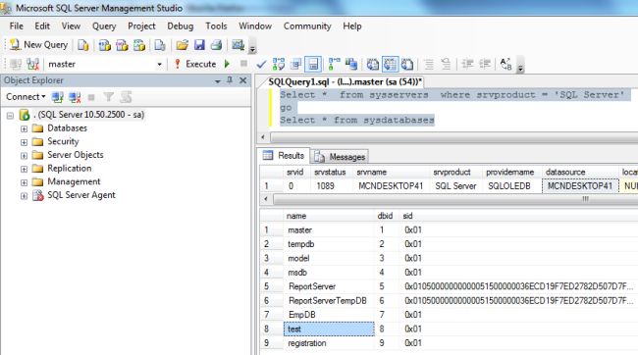Image resolution: width=638 pixels, height=355 pixels.
Task: Open the File menu
Action: click(x=17, y=26)
